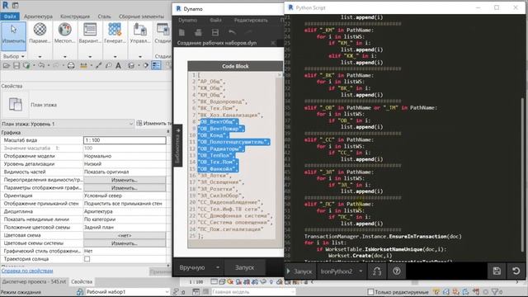Viewport: 528px width, 297px height.
Task: Click Save icon in Revit quick access toolbar
Action: 16,66
